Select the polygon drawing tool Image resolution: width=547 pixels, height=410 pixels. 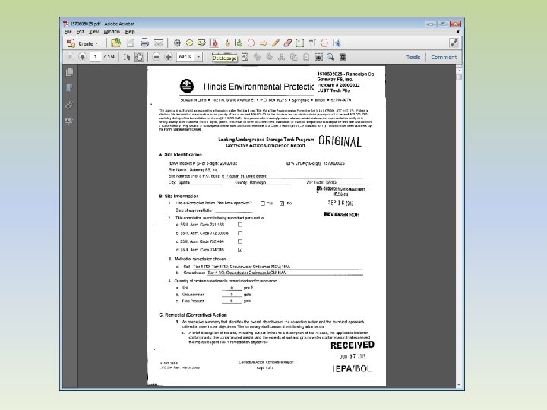tap(324, 43)
